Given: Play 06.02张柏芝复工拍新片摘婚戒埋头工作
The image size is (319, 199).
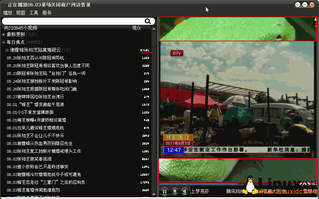Looking at the screenshot, I should [44, 151].
